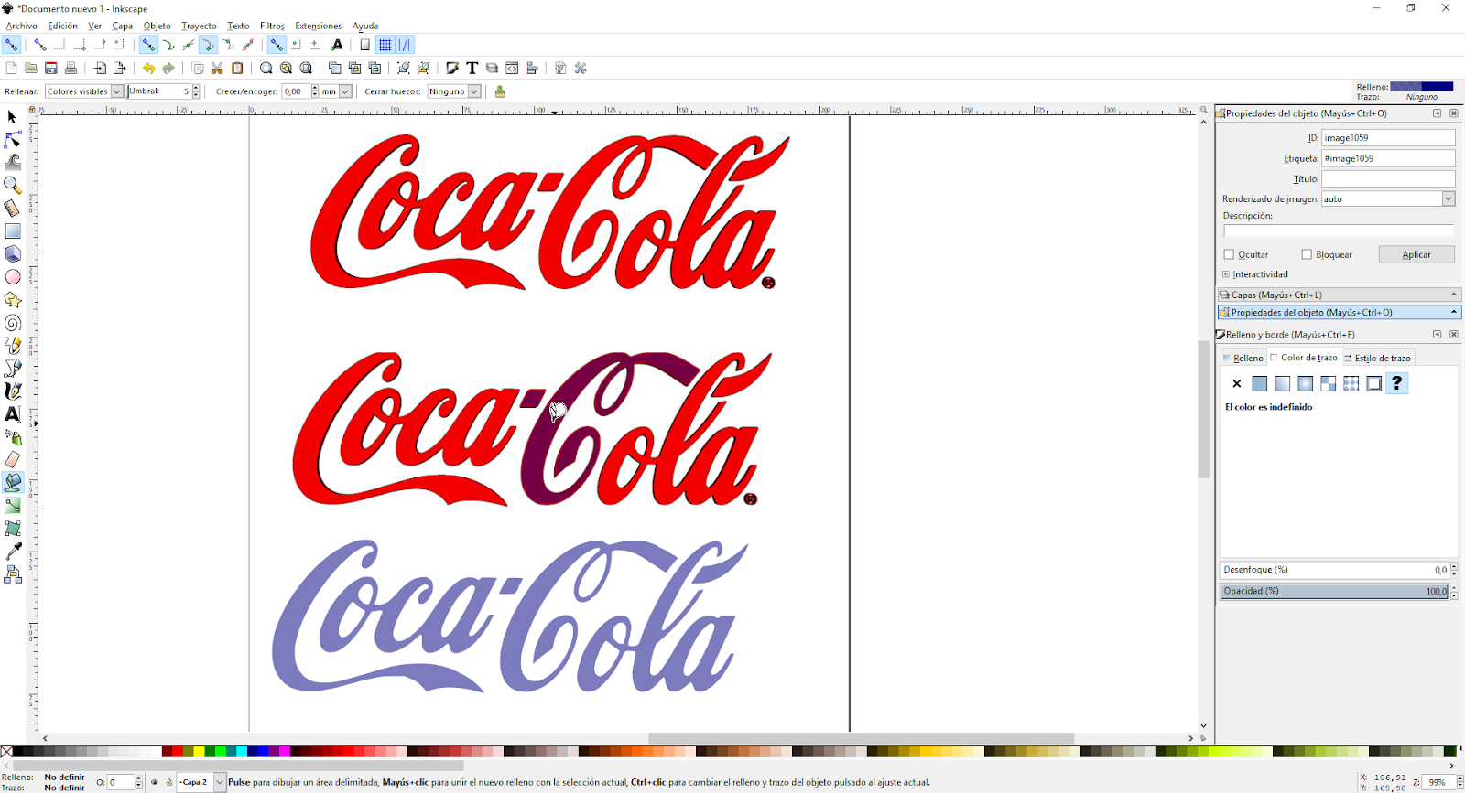
Task: Select the Node editing tool
Action: (13, 140)
